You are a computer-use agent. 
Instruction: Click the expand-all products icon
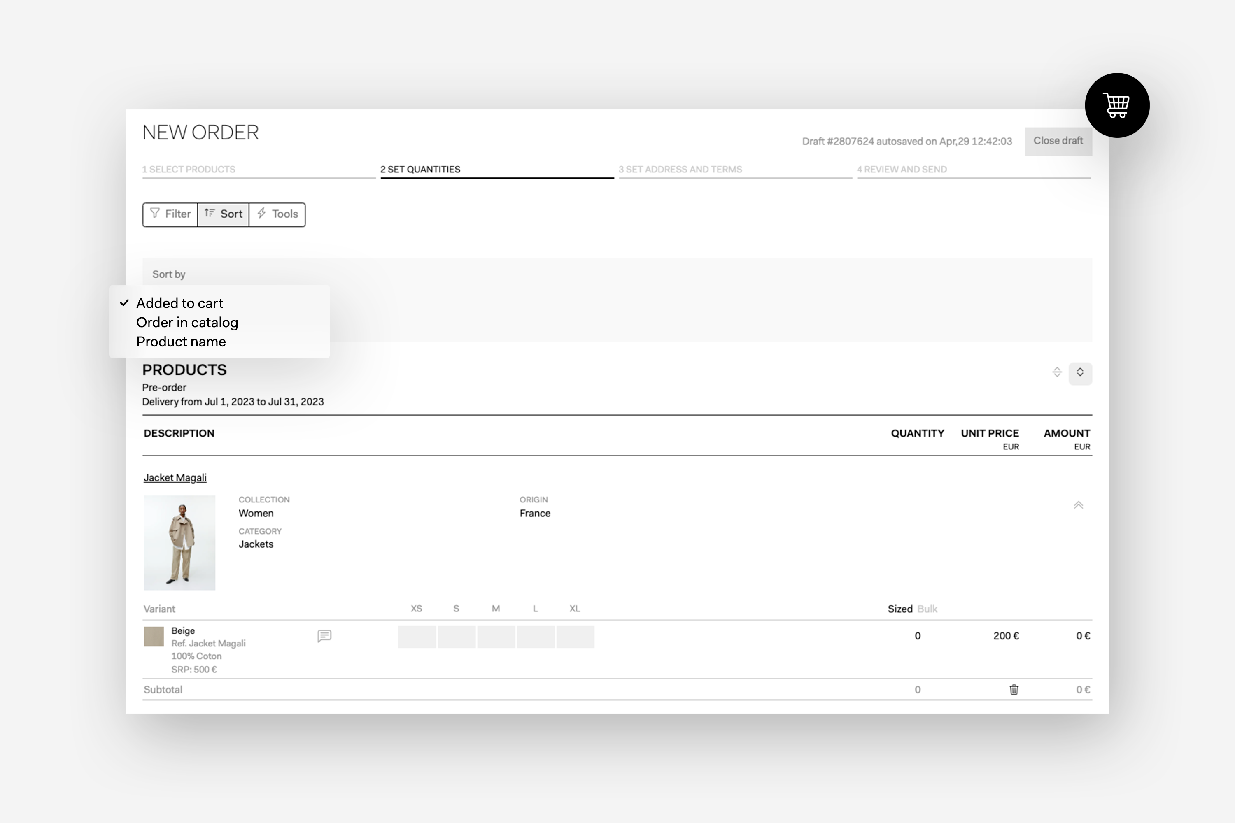pyautogui.click(x=1081, y=373)
